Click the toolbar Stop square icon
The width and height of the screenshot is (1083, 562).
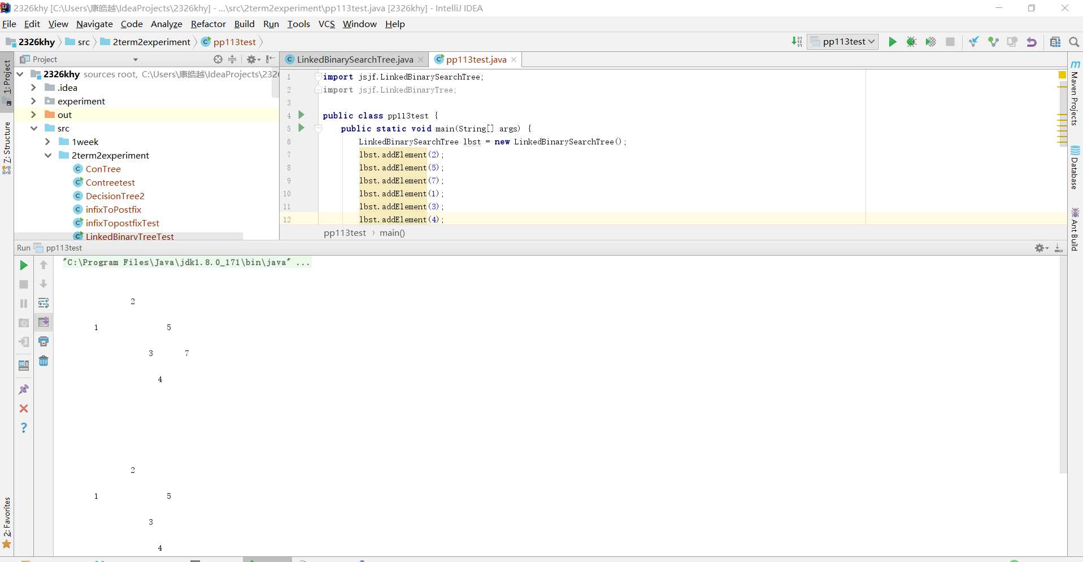click(x=950, y=42)
